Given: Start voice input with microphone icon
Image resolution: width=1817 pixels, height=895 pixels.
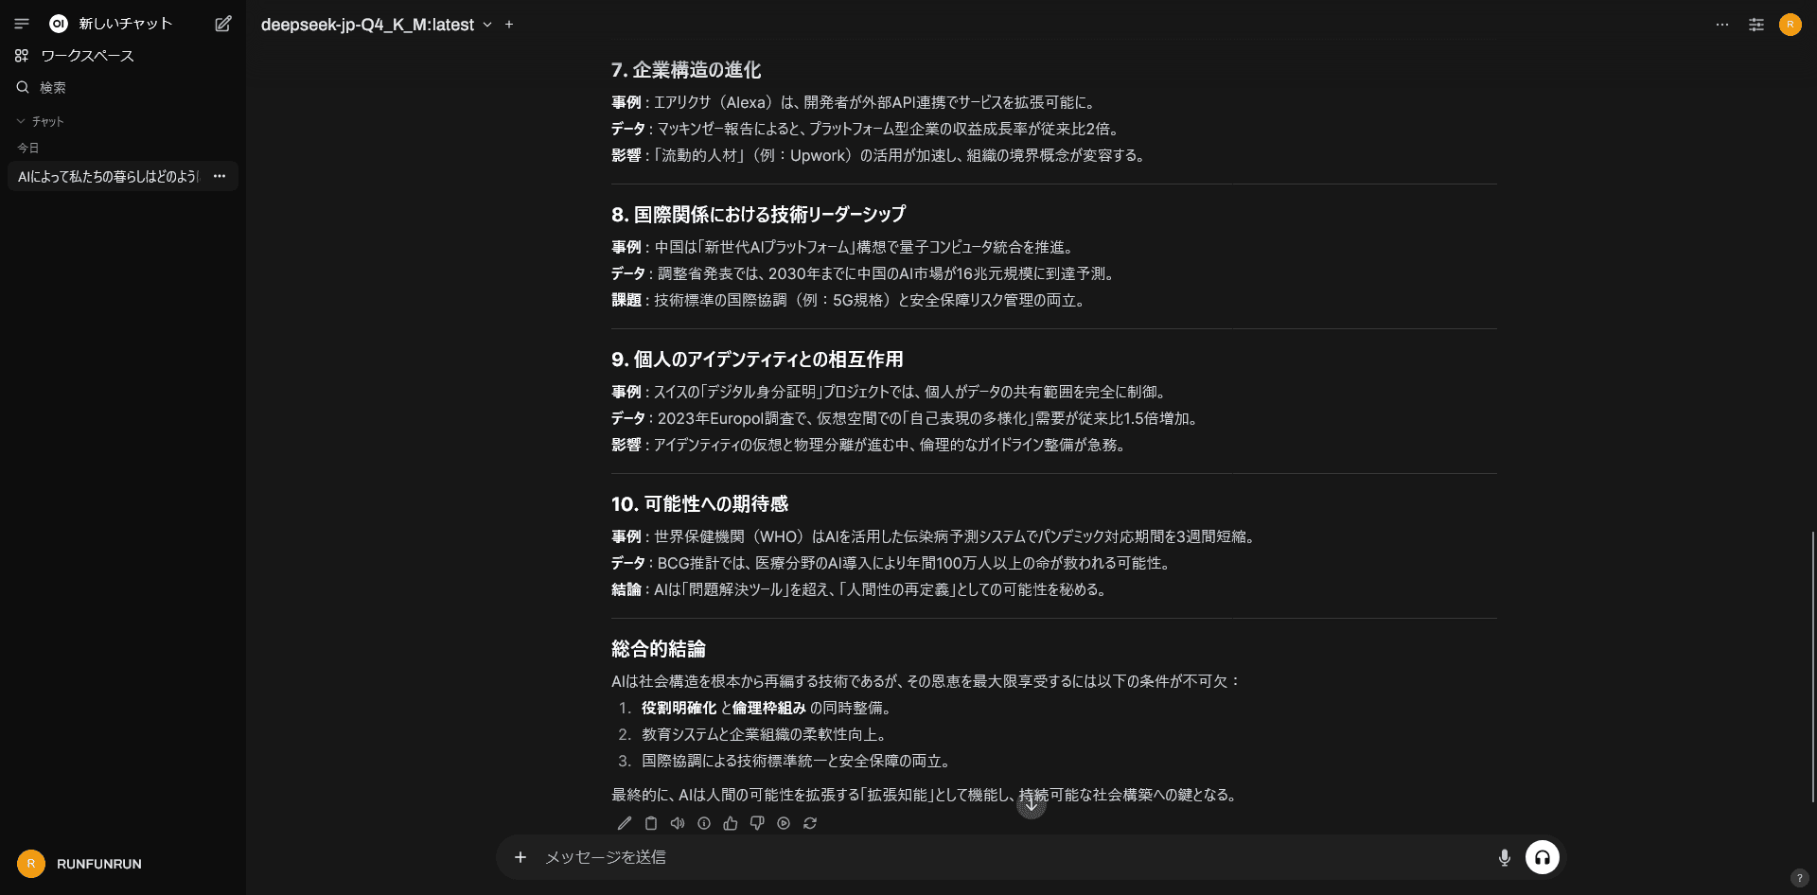Looking at the screenshot, I should (1505, 858).
